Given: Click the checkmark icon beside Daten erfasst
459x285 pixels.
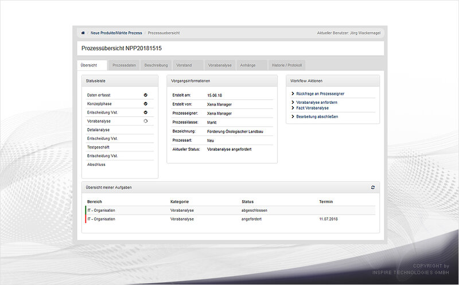Looking at the screenshot, I should 146,95.
